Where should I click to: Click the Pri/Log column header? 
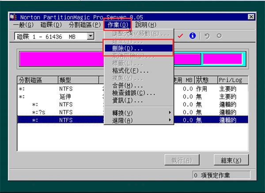click(x=233, y=80)
